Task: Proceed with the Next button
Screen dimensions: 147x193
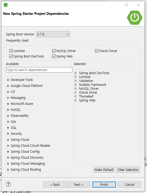Action: [x=79, y=184]
